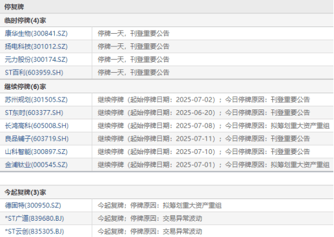Screen dimensions: 334x237
Task: Click the ST东时(603377.SH) link
Action: point(34,112)
